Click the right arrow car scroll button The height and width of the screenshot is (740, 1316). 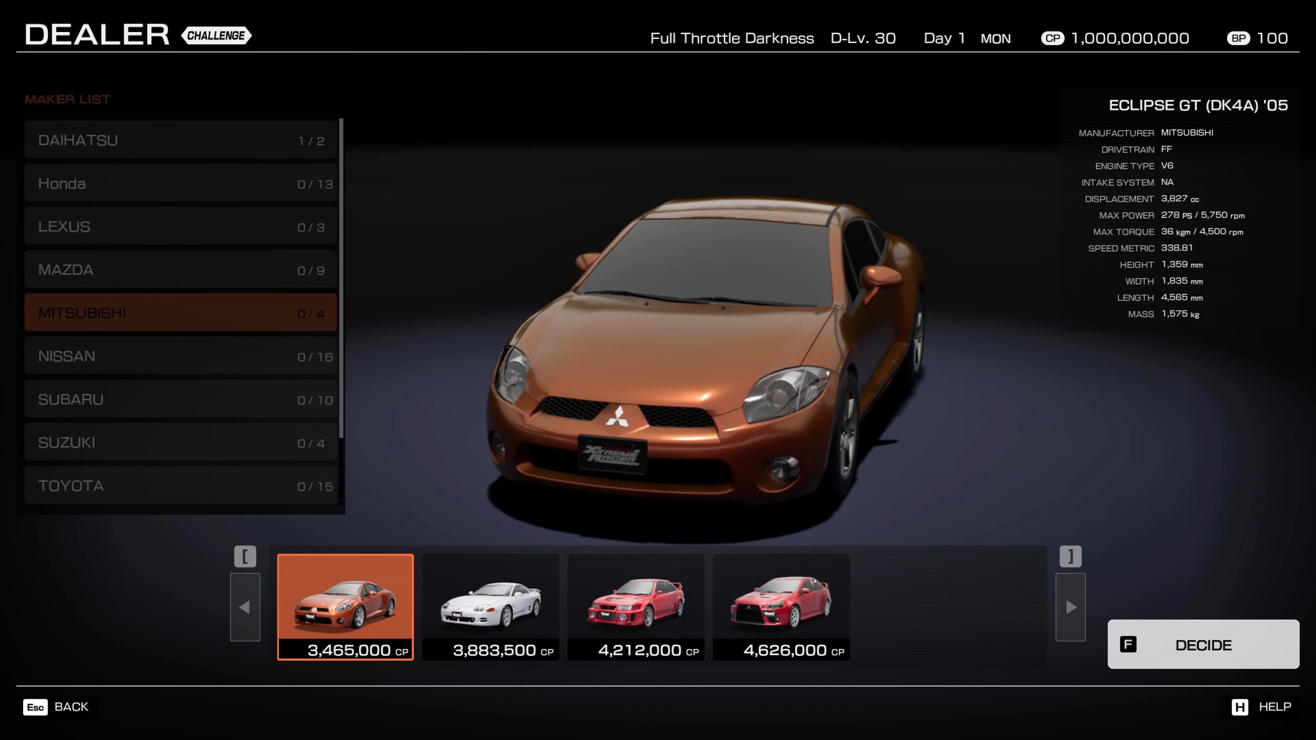point(1070,607)
